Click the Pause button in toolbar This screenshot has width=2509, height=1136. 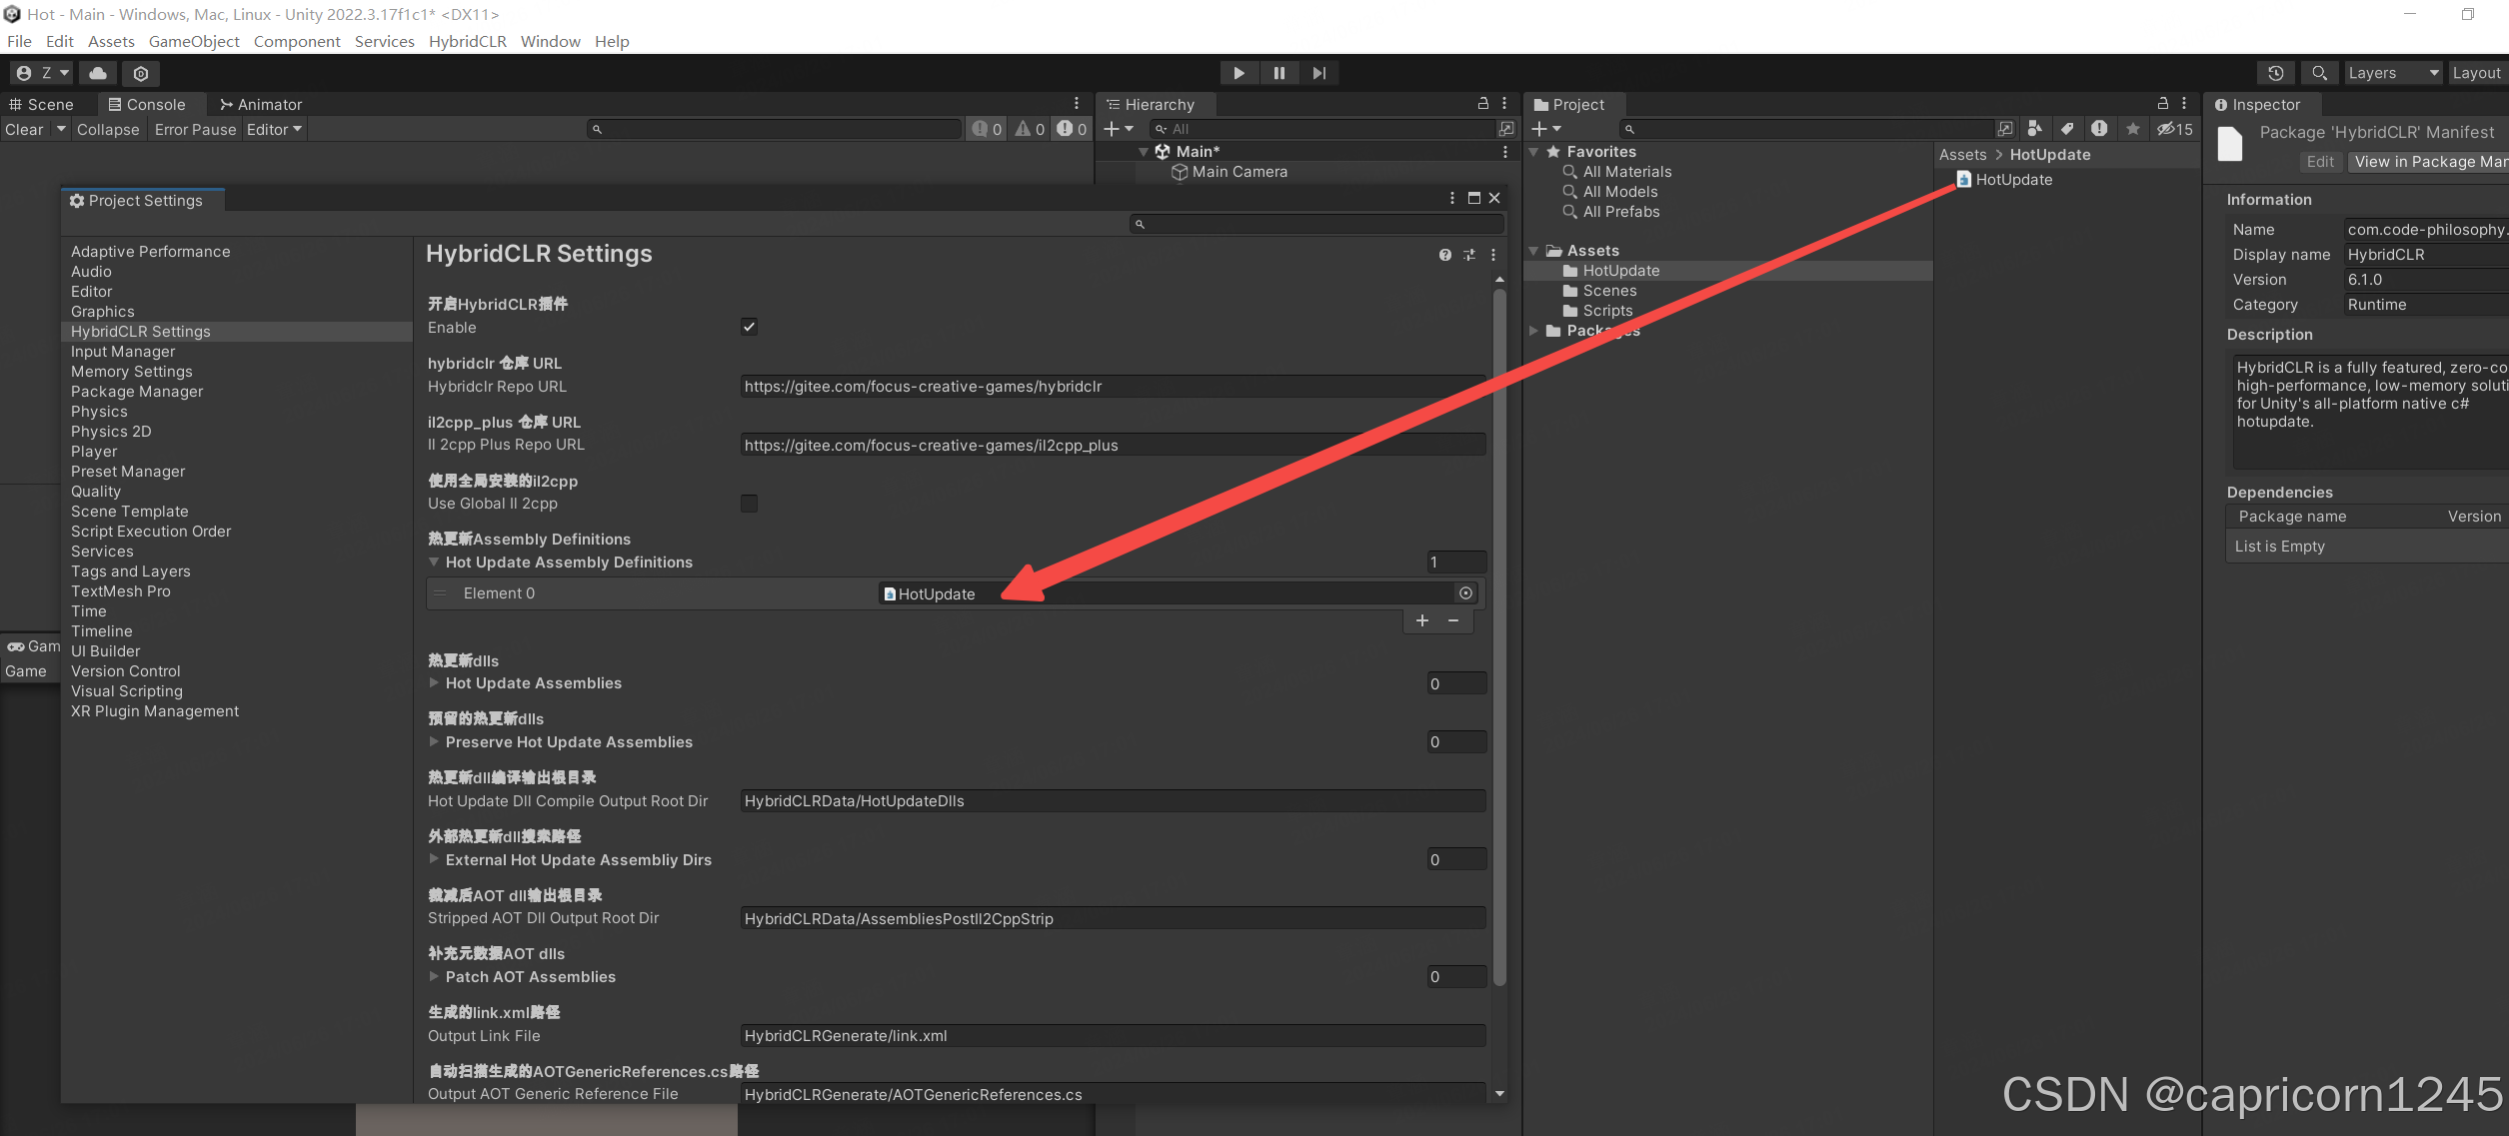(x=1279, y=73)
